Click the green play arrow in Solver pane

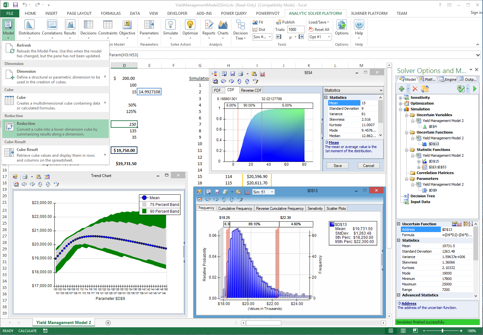(475, 89)
